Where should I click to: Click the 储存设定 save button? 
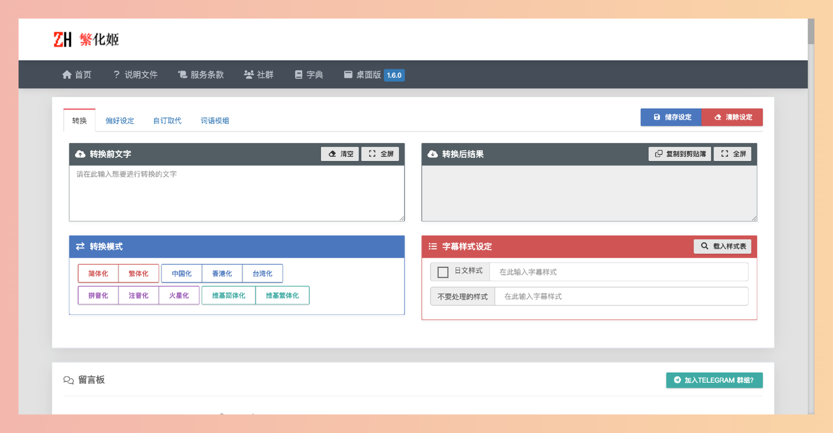click(671, 117)
